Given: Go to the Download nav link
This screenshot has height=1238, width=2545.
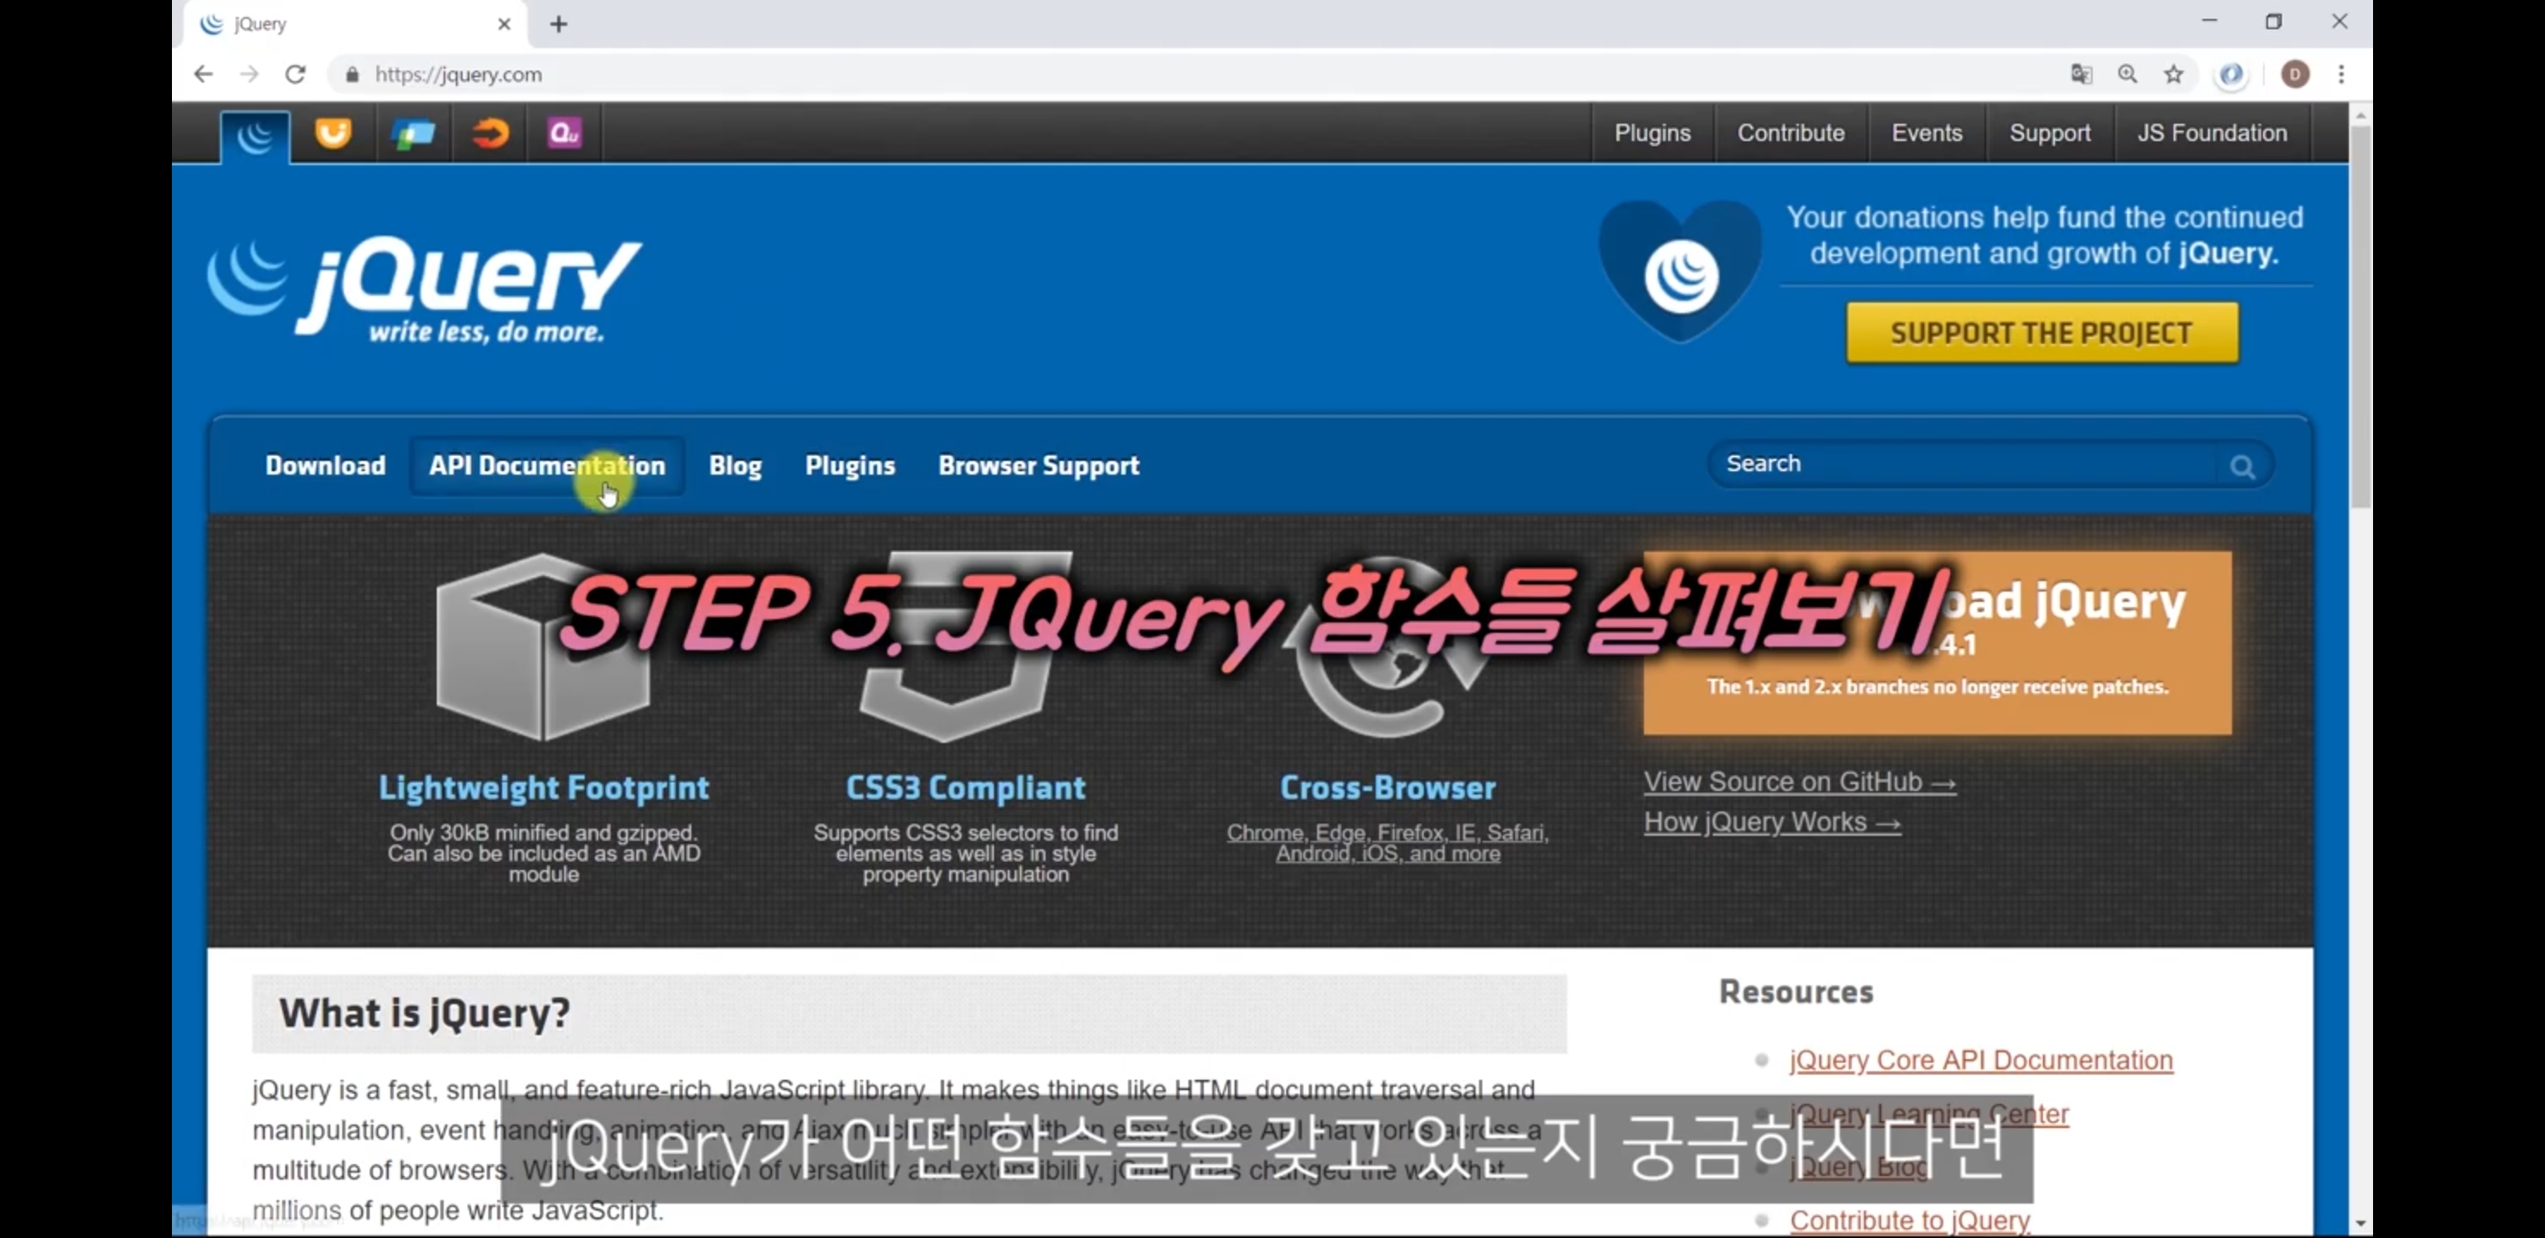Looking at the screenshot, I should point(325,465).
